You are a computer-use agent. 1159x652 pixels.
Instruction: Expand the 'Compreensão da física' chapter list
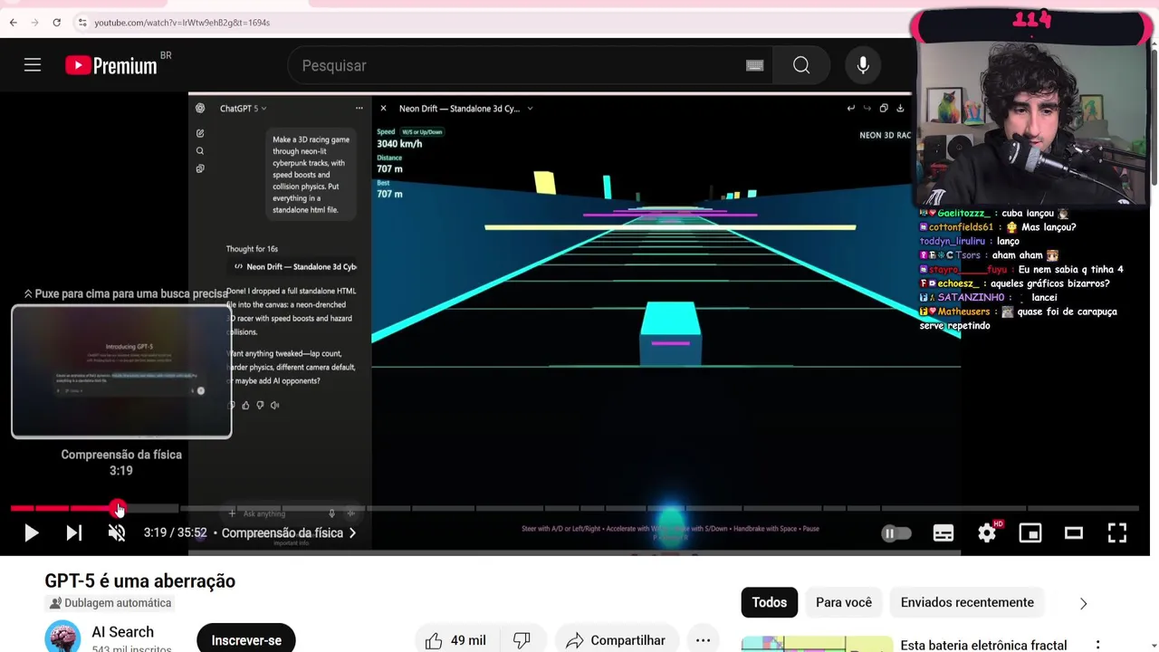click(289, 533)
